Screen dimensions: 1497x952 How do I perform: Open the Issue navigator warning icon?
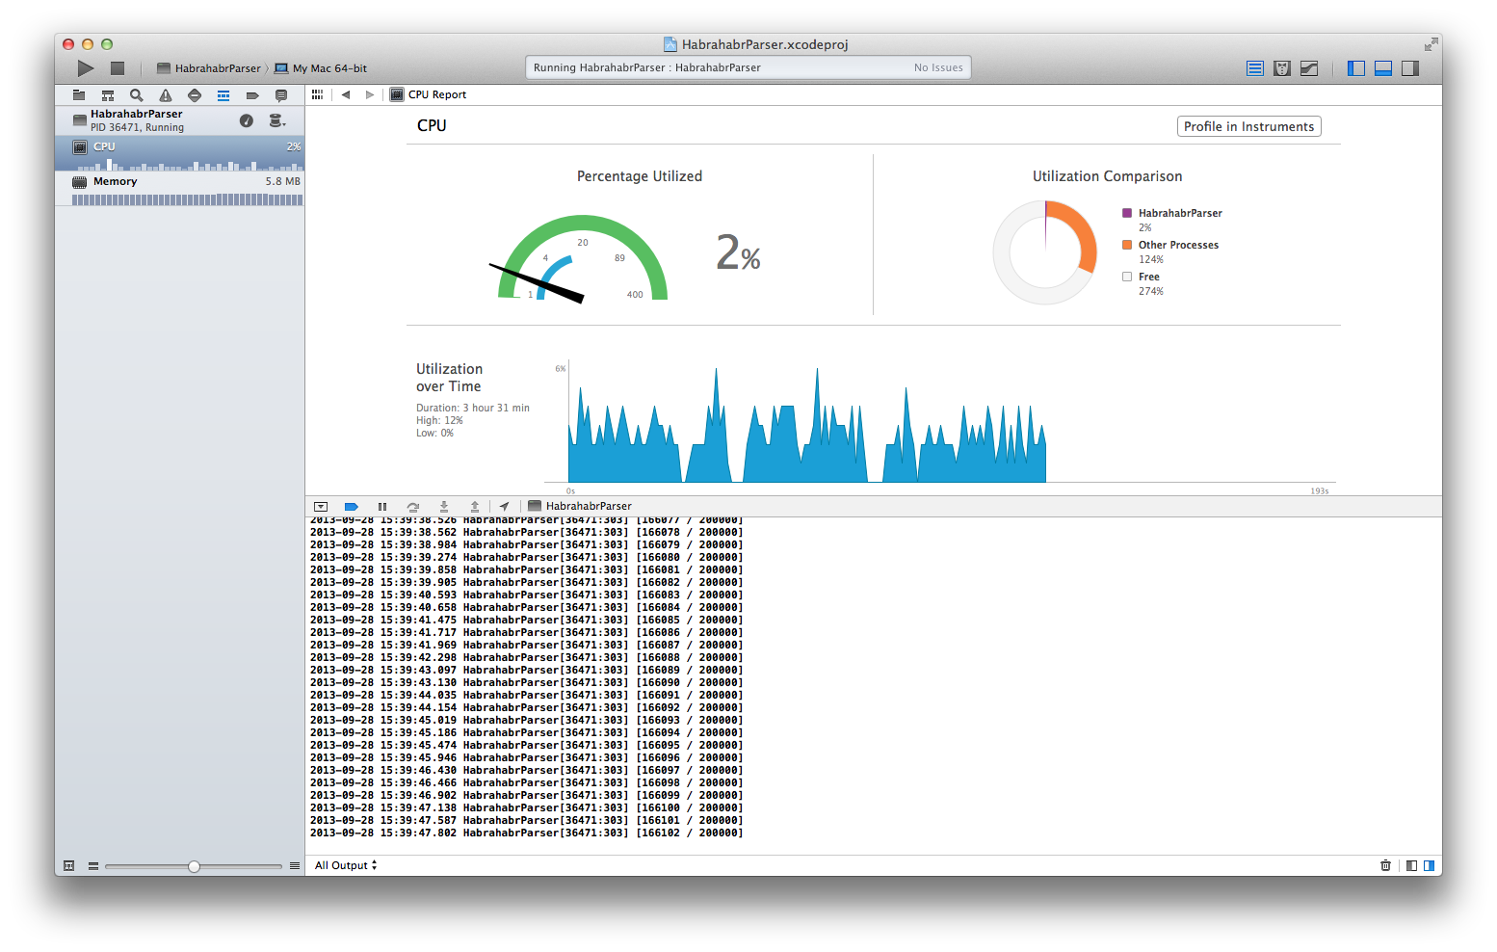click(x=166, y=95)
